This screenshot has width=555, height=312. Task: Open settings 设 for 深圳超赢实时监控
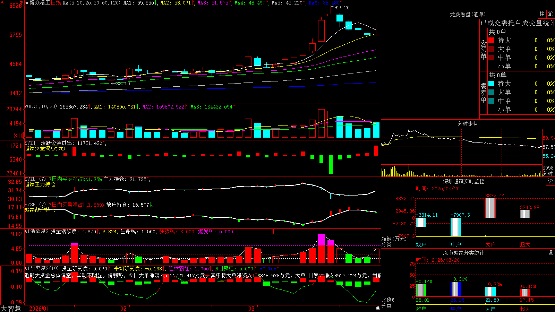coord(550,181)
